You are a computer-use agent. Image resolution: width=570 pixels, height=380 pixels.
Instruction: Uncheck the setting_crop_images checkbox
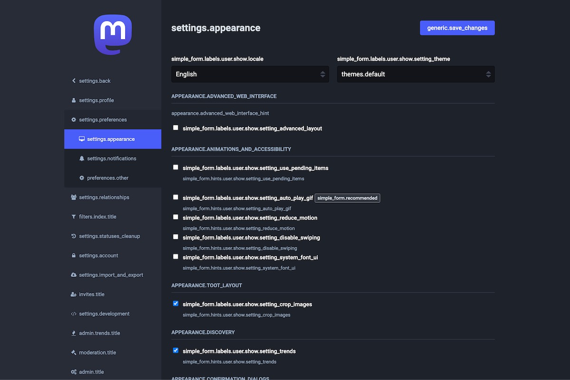[x=176, y=304]
